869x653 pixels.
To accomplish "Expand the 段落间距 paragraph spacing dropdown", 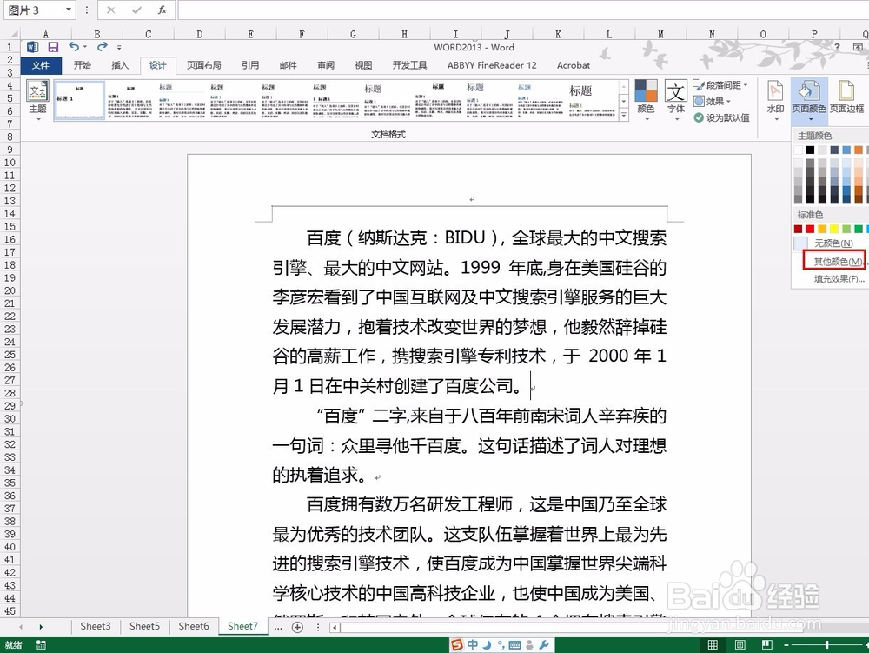I will point(746,85).
